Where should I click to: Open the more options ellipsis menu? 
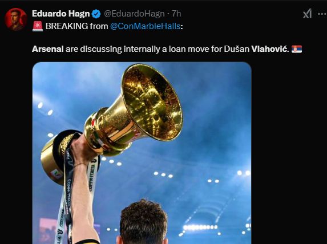(322, 14)
